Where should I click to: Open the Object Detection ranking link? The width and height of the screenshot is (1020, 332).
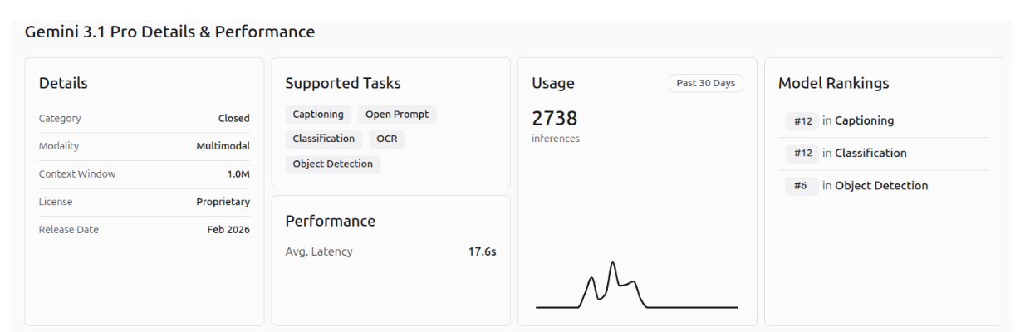(881, 185)
